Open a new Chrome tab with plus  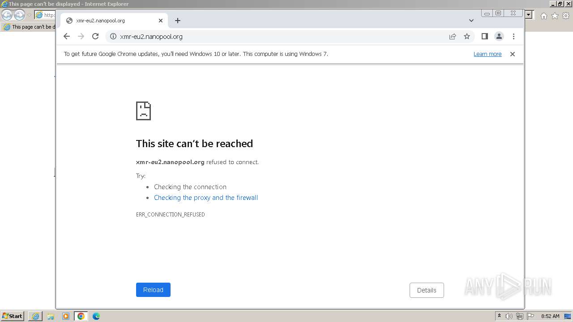(178, 21)
